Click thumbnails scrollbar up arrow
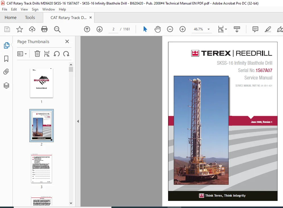Viewport: 283px width, 208px height. tap(71, 65)
